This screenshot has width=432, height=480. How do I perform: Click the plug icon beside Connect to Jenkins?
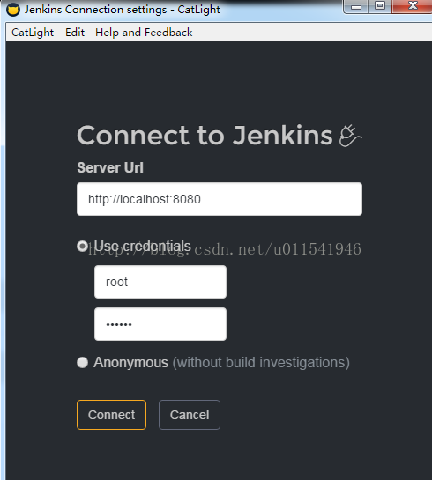tap(350, 136)
